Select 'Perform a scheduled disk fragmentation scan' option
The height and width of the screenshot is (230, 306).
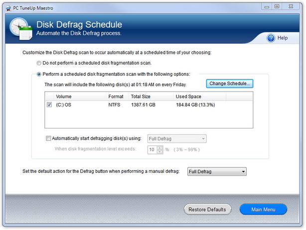39,74
